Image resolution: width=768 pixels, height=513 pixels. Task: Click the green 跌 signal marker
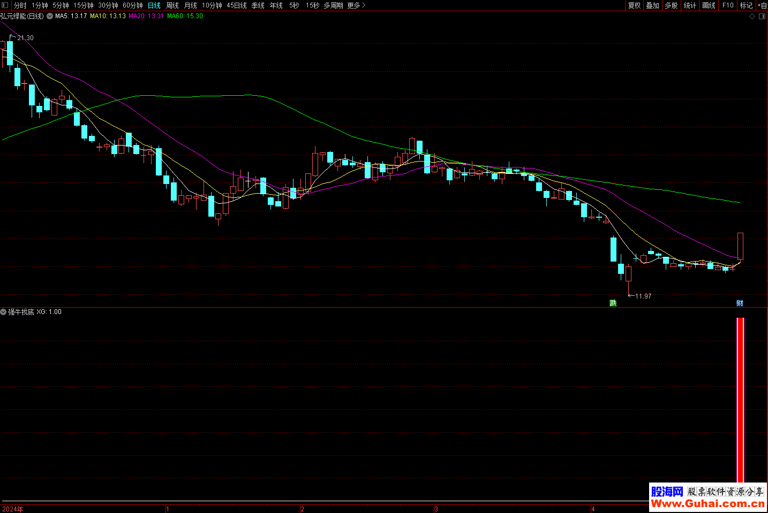(613, 303)
